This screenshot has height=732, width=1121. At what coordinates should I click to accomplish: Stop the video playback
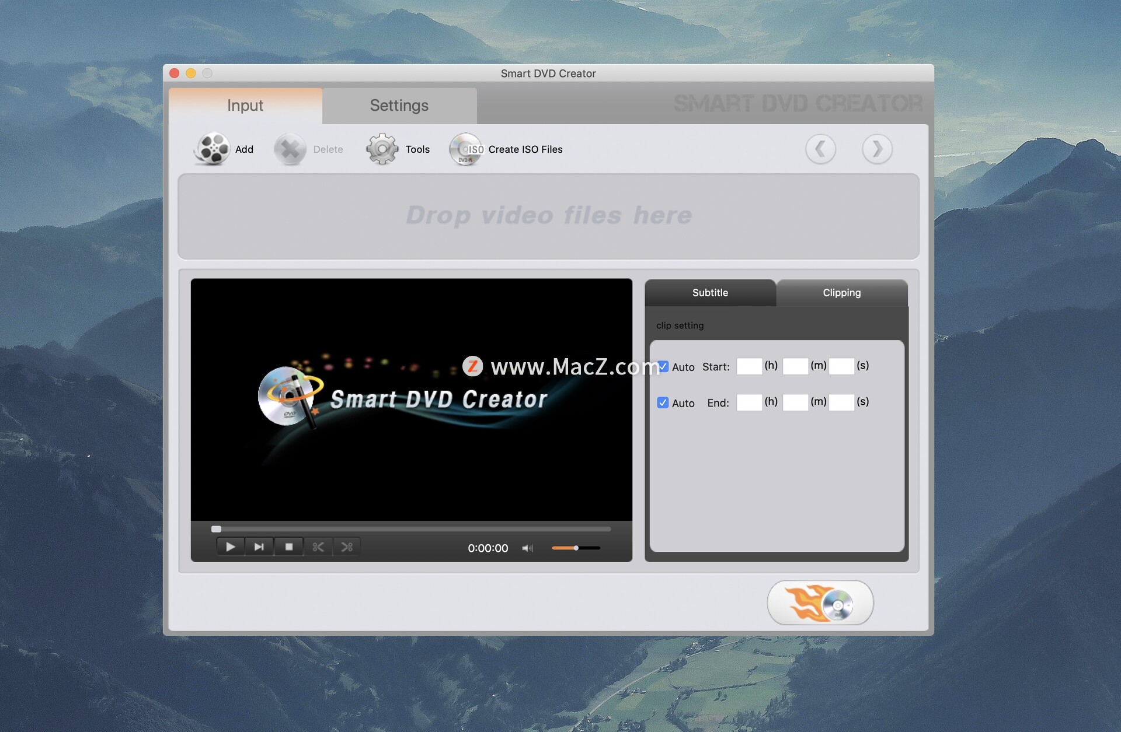pyautogui.click(x=288, y=547)
